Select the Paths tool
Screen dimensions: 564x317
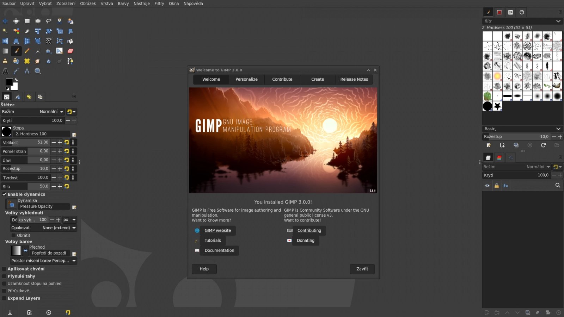[70, 61]
